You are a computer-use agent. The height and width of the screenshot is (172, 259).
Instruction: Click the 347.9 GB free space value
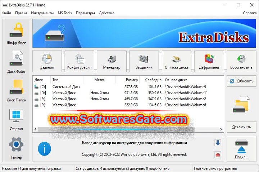pos(155,99)
